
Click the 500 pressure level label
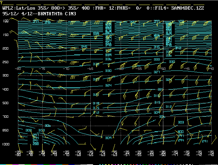coord(6,103)
